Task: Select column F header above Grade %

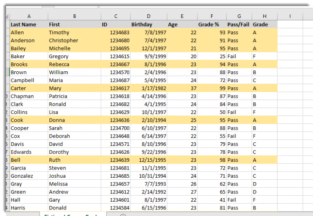Action: 212,16
